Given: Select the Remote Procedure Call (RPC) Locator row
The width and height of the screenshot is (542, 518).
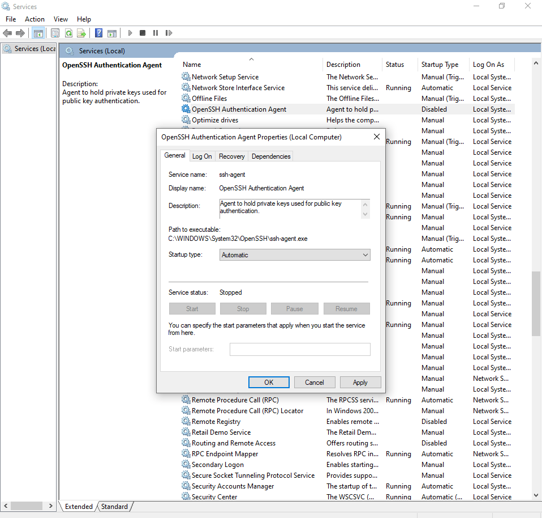Looking at the screenshot, I should click(x=348, y=410).
